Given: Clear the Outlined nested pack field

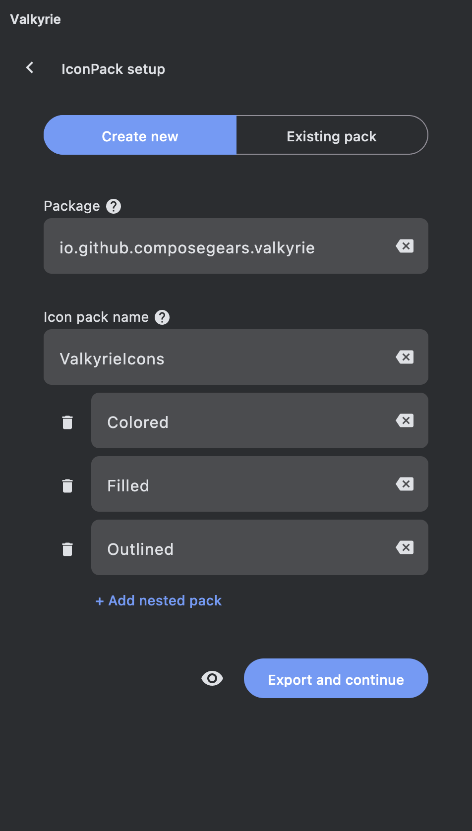Looking at the screenshot, I should click(405, 547).
